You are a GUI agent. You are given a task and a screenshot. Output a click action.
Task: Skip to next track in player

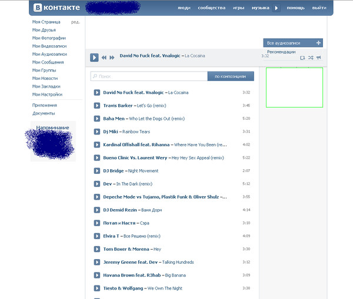pyautogui.click(x=112, y=58)
